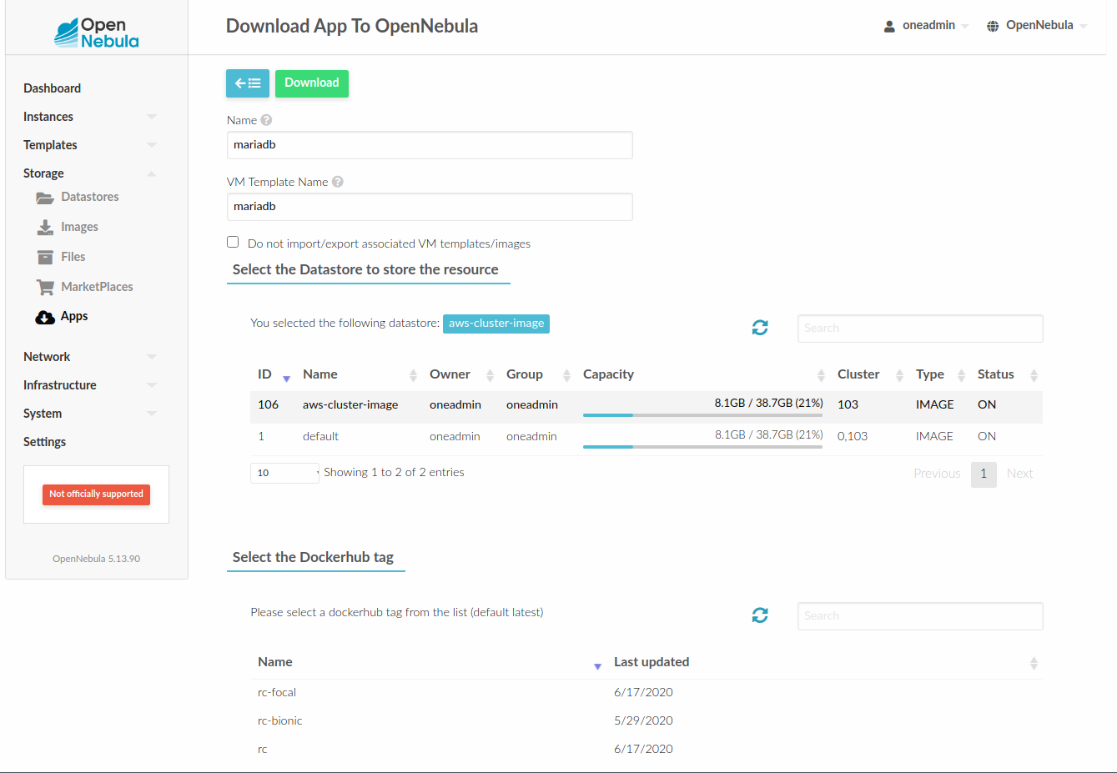Screen dimensions: 1117x773
Task: Click the Not officially supported button
Action: [x=96, y=494]
